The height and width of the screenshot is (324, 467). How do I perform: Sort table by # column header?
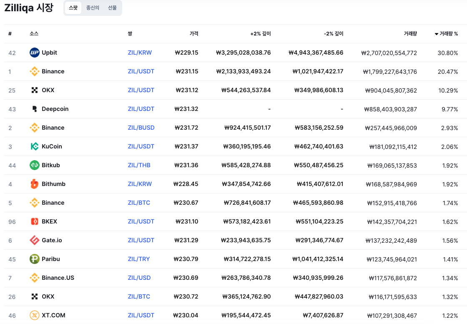[10, 34]
